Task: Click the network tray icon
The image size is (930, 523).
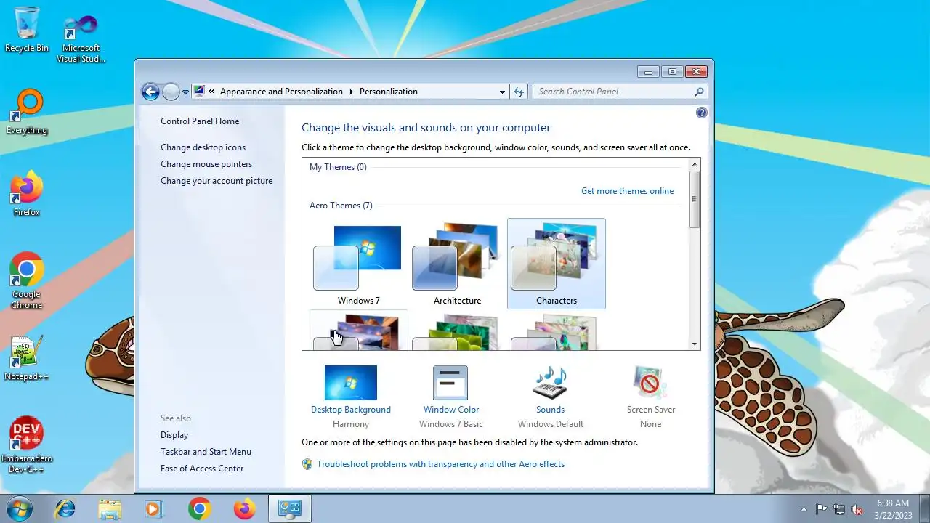Action: [839, 509]
